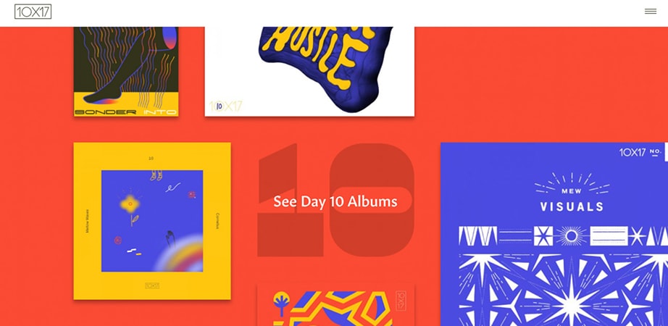
Task: Click the 10X17 logo in header
Action: [33, 12]
